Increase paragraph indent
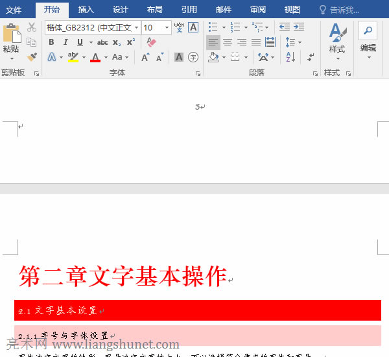 pyautogui.click(x=299, y=27)
